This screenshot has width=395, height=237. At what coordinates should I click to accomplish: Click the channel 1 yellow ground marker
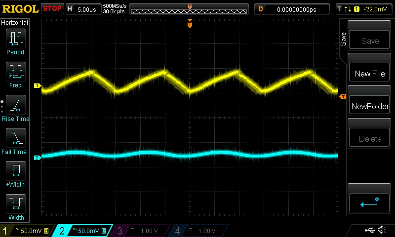point(38,86)
